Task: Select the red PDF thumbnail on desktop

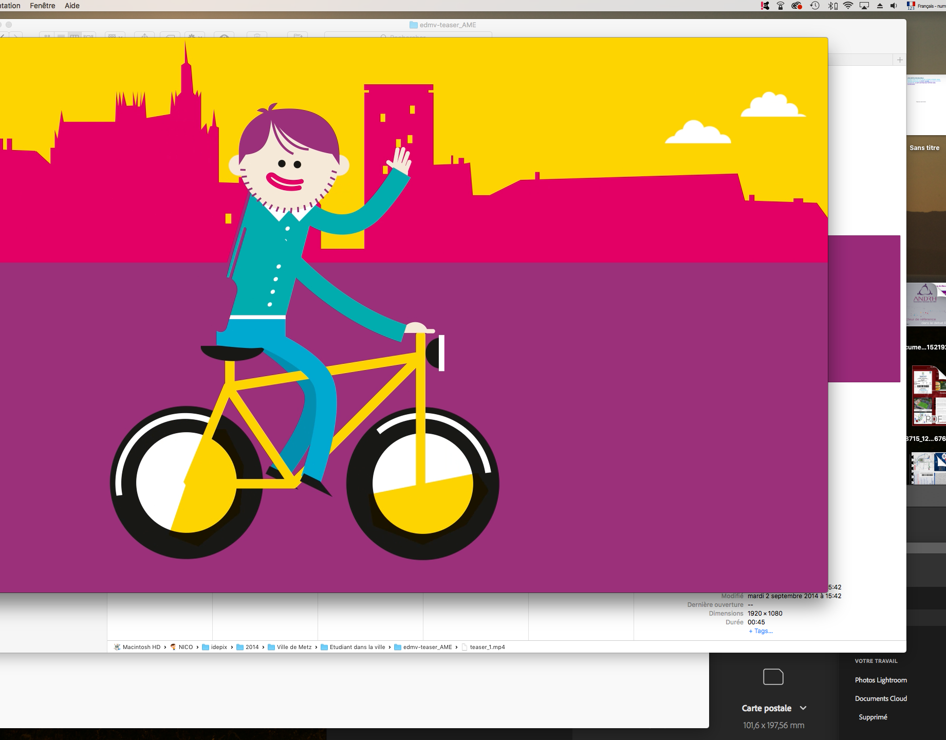Action: tap(929, 395)
